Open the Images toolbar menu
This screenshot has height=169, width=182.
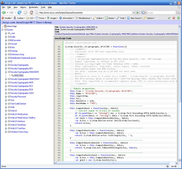pyautogui.click(x=52, y=18)
